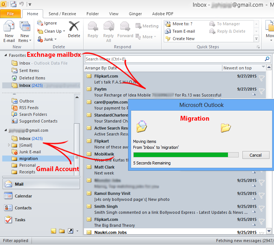This screenshot has width=274, height=245.
Task: Run the Reply & Delete quick step
Action: (227, 31)
